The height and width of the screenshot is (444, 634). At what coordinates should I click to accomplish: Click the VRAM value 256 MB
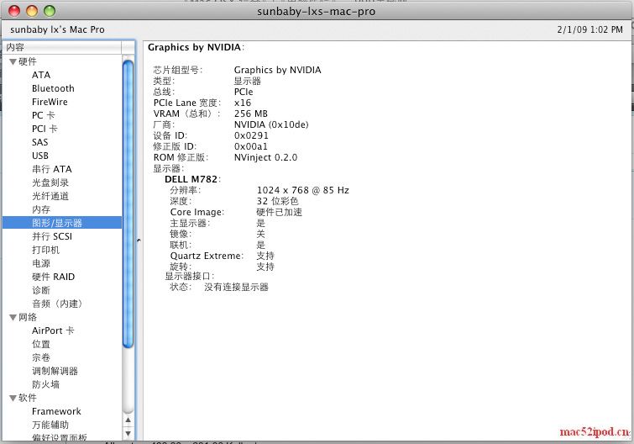click(251, 114)
